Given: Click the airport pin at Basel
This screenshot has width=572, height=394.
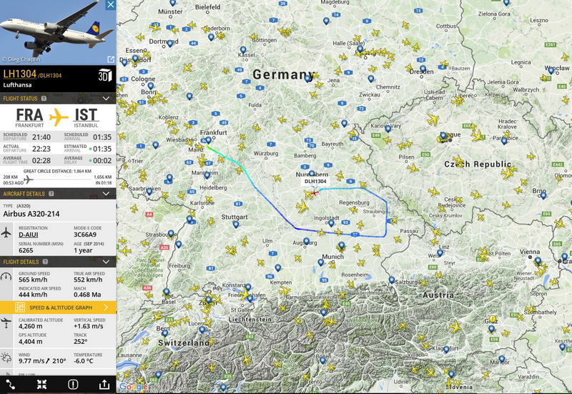Looking at the screenshot, I should coord(167,292).
